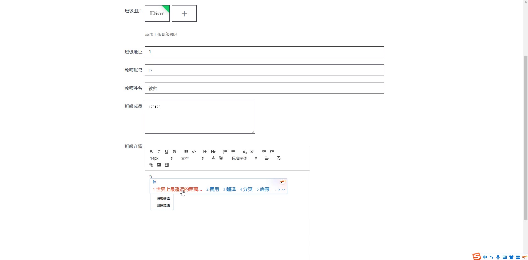Insert a video into the editor
528x260 pixels.
coord(167,165)
